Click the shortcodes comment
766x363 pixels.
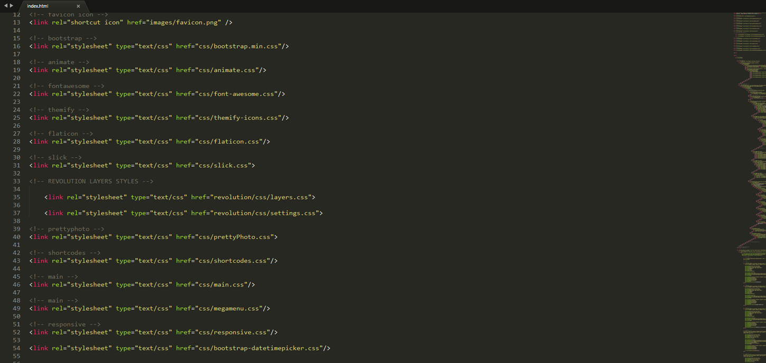point(65,253)
